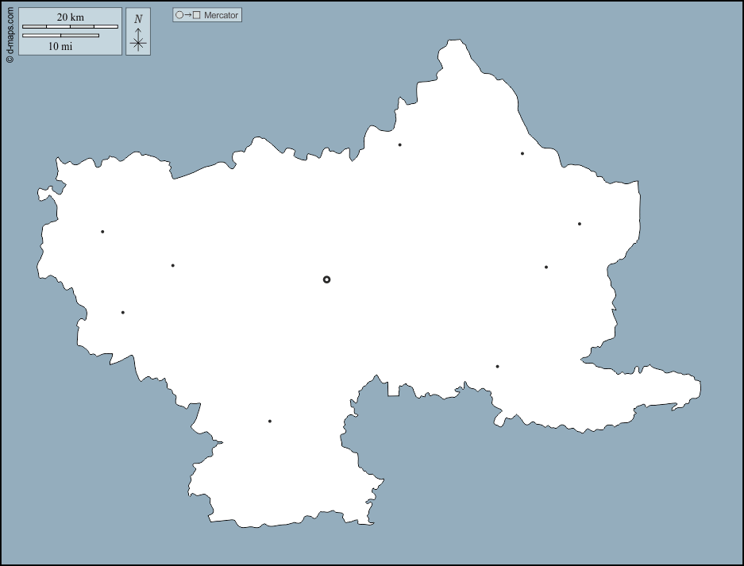Image resolution: width=744 pixels, height=566 pixels.
Task: Select the southeastern dot near the bottom border
Action: coord(498,367)
